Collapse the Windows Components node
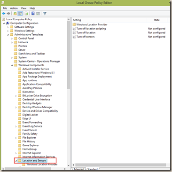The height and width of the screenshot is (172, 172). click(12, 65)
